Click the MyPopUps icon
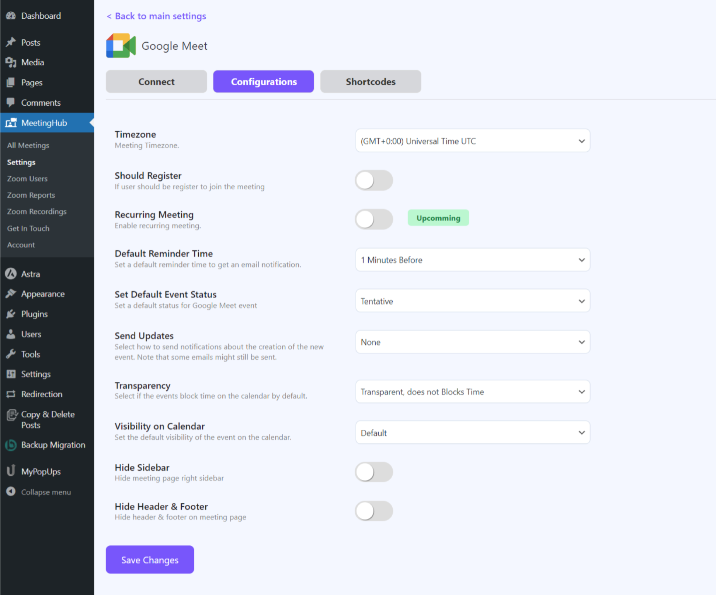The width and height of the screenshot is (716, 595). 11,471
